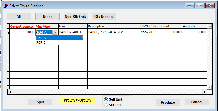Click the description PANEL, PBR, 24GA Blue
This screenshot has height=111, width=218.
(x=113, y=32)
